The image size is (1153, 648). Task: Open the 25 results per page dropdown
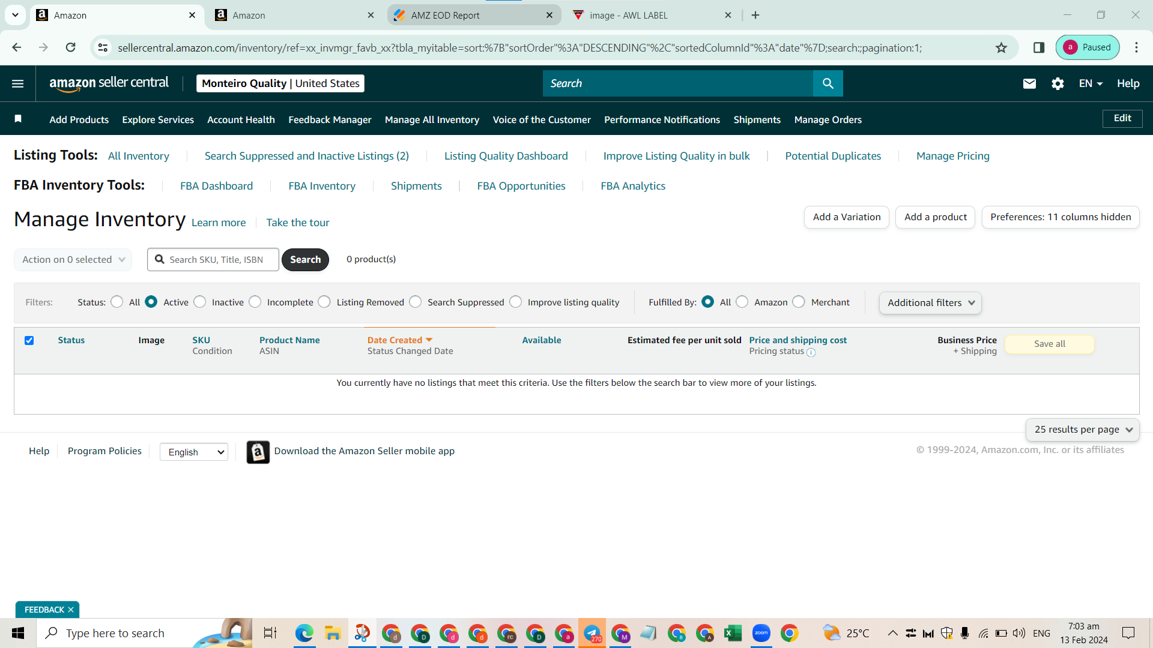coord(1083,430)
